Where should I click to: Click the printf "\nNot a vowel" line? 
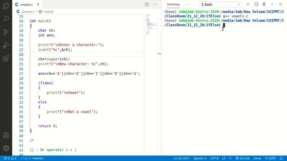click(x=72, y=112)
